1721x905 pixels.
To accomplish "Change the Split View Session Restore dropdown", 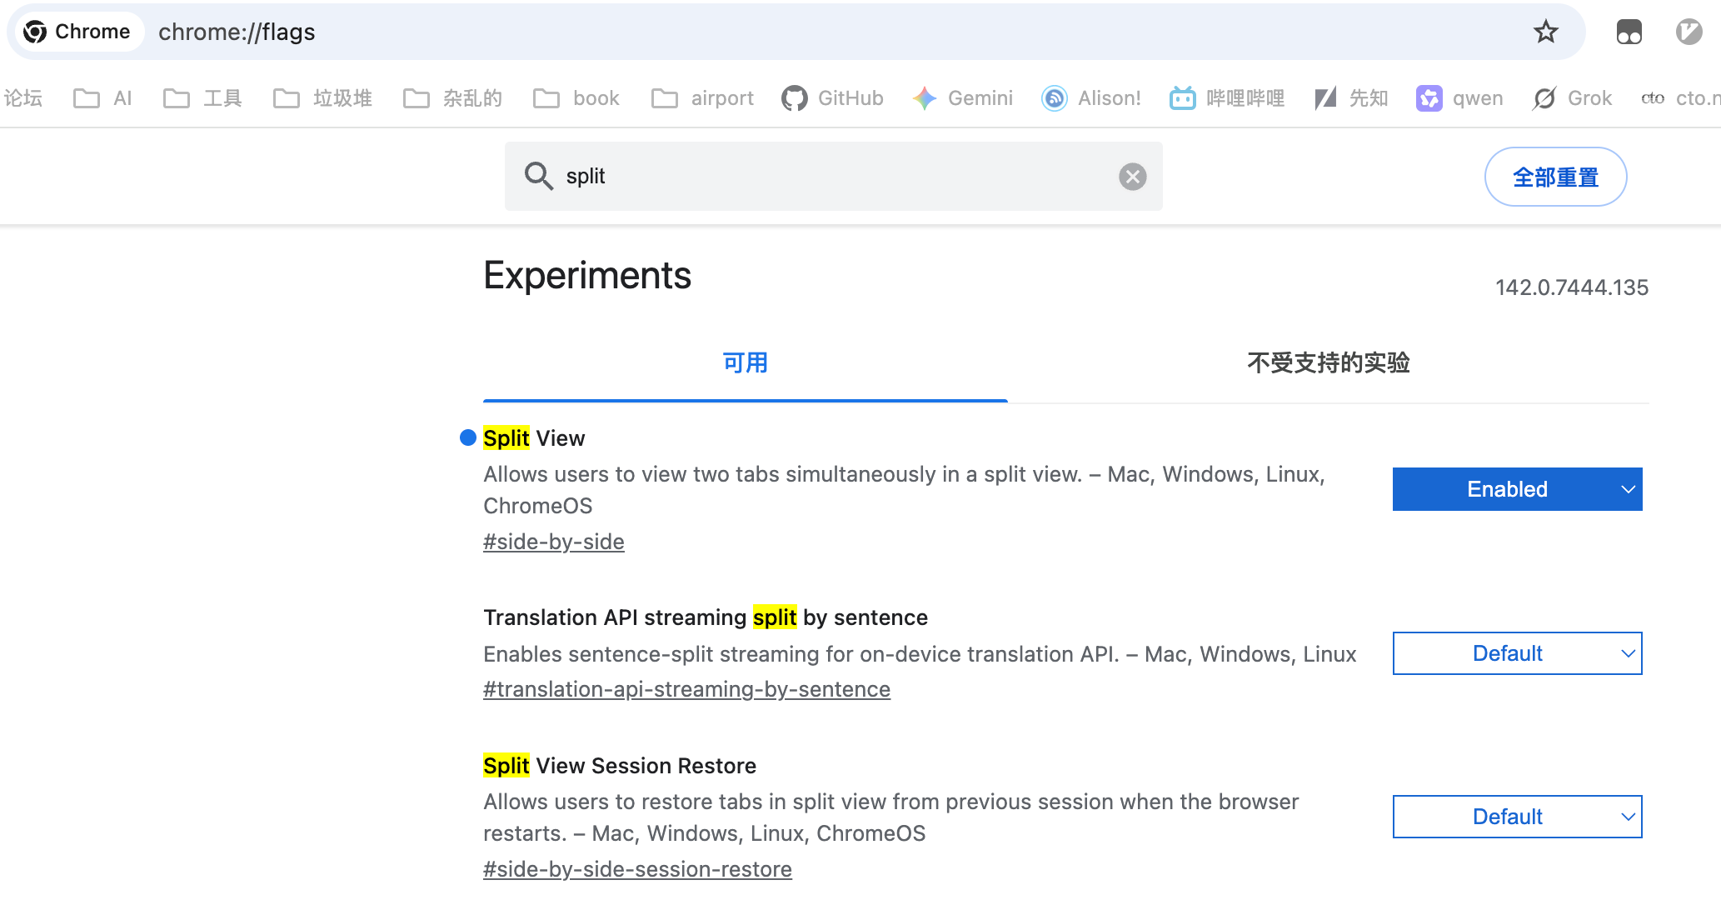I will coord(1516,817).
